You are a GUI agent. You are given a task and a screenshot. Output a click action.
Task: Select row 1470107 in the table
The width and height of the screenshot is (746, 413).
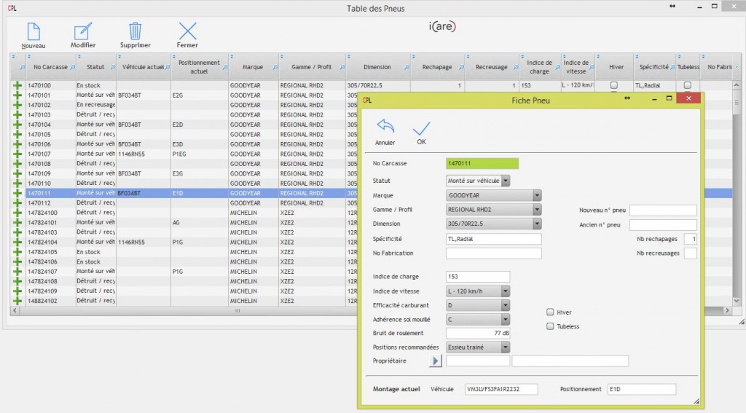pyautogui.click(x=186, y=154)
